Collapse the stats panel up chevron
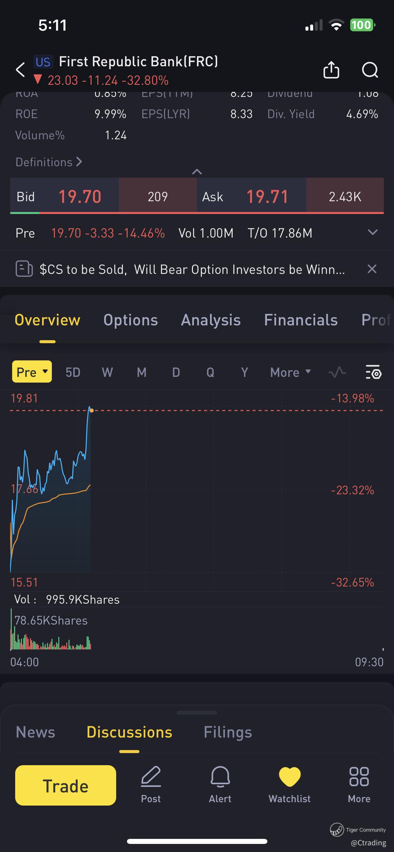394x852 pixels. pyautogui.click(x=197, y=172)
